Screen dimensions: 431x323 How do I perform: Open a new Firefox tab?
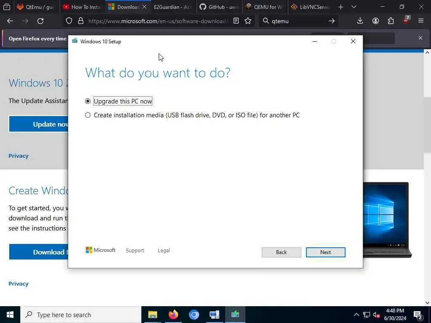click(x=341, y=7)
